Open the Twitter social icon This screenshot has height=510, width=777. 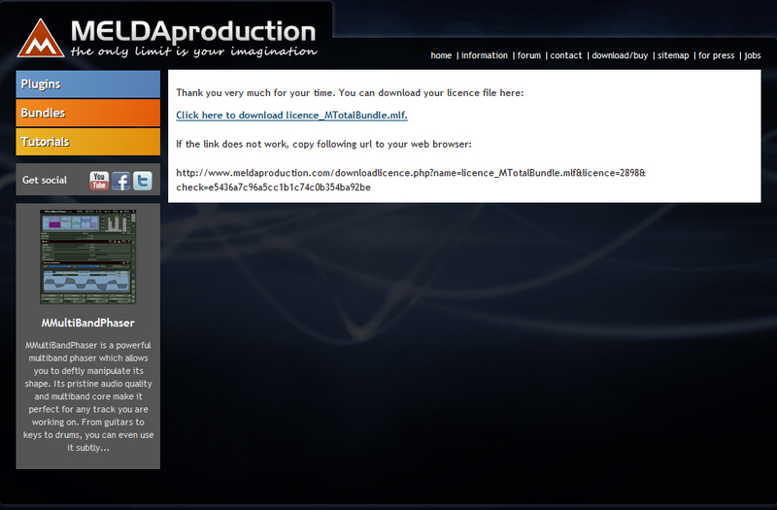click(143, 181)
